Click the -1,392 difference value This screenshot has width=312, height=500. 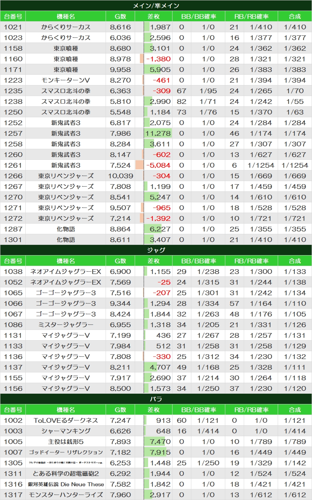pos(158,218)
